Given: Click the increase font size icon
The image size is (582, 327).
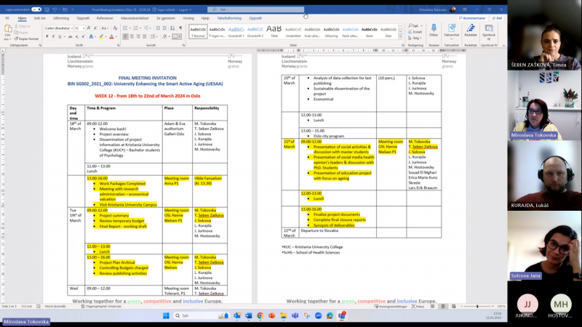Looking at the screenshot, I should (89, 28).
